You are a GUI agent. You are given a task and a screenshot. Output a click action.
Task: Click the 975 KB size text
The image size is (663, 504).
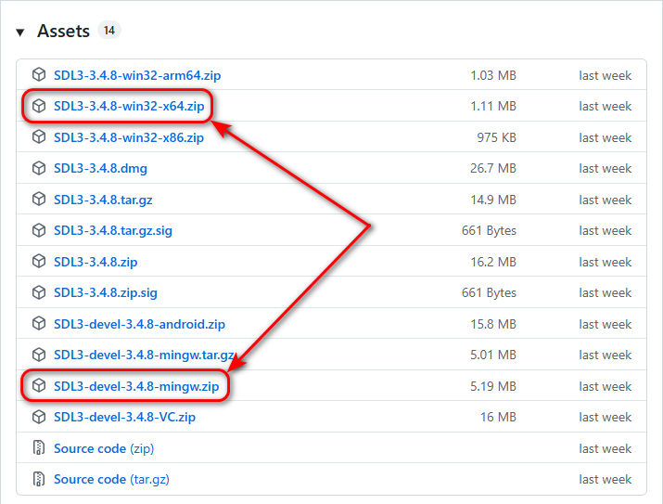(496, 137)
